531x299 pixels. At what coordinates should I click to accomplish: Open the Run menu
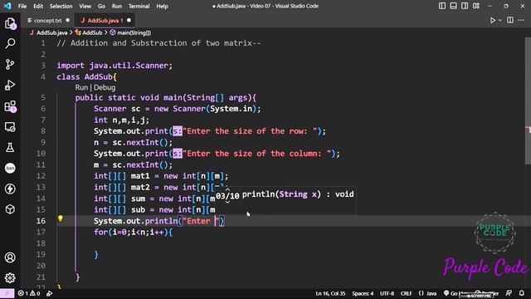[117, 6]
